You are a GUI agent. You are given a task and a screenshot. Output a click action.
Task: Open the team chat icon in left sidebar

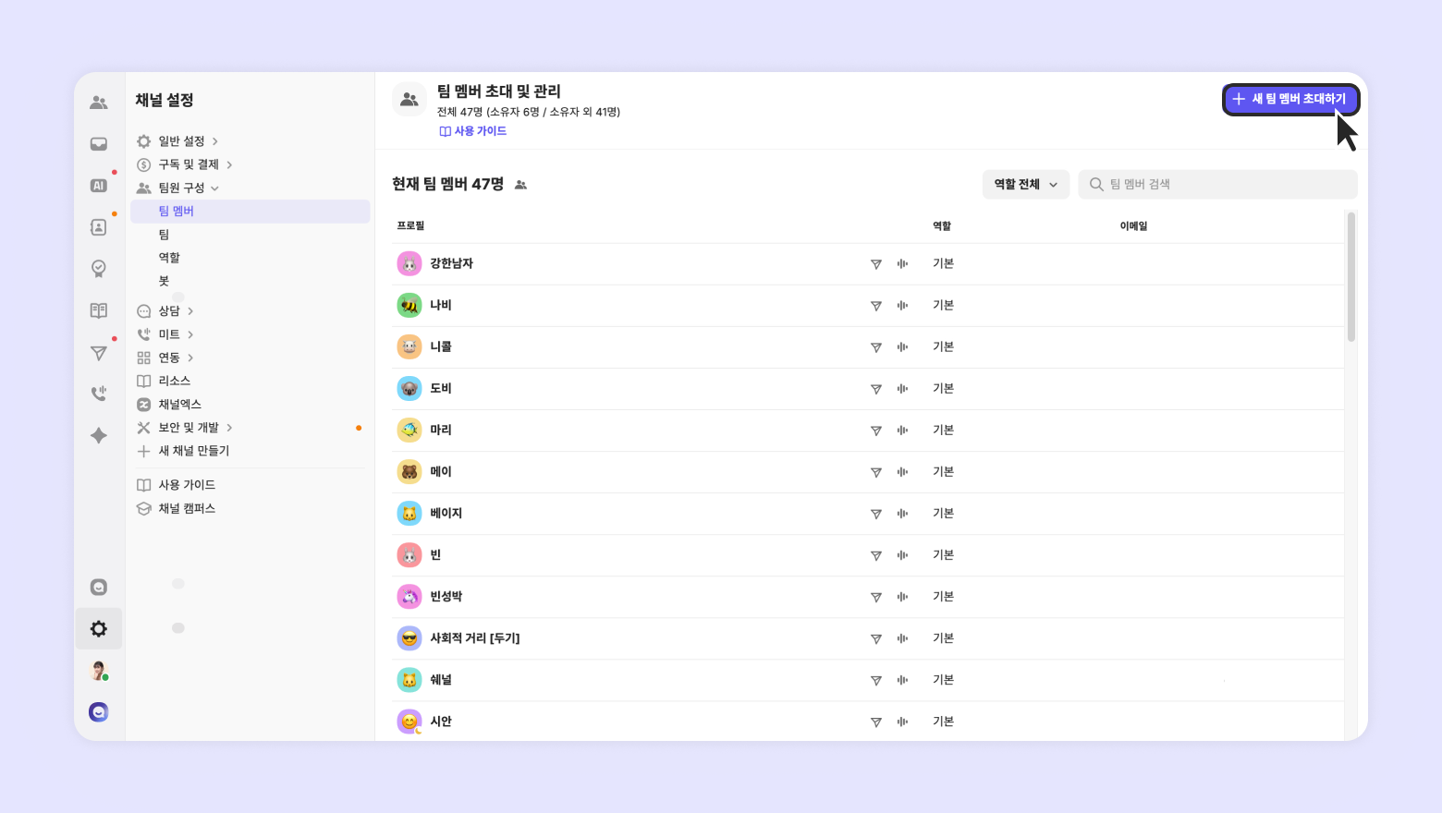click(99, 103)
